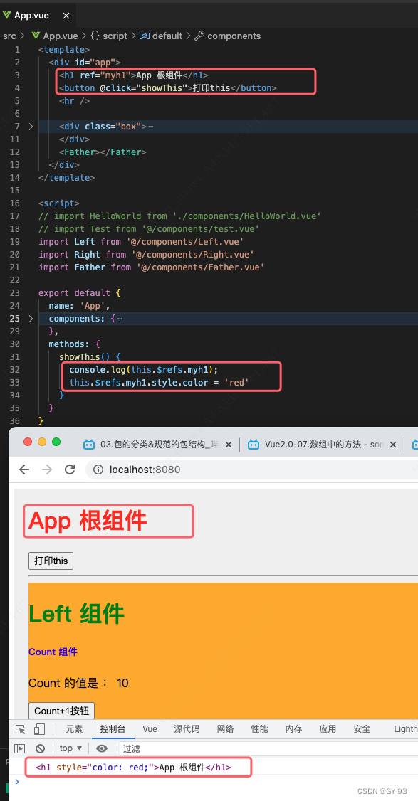This screenshot has height=801, width=418.
Task: Open the 性能 DevTools tab
Action: click(x=259, y=729)
